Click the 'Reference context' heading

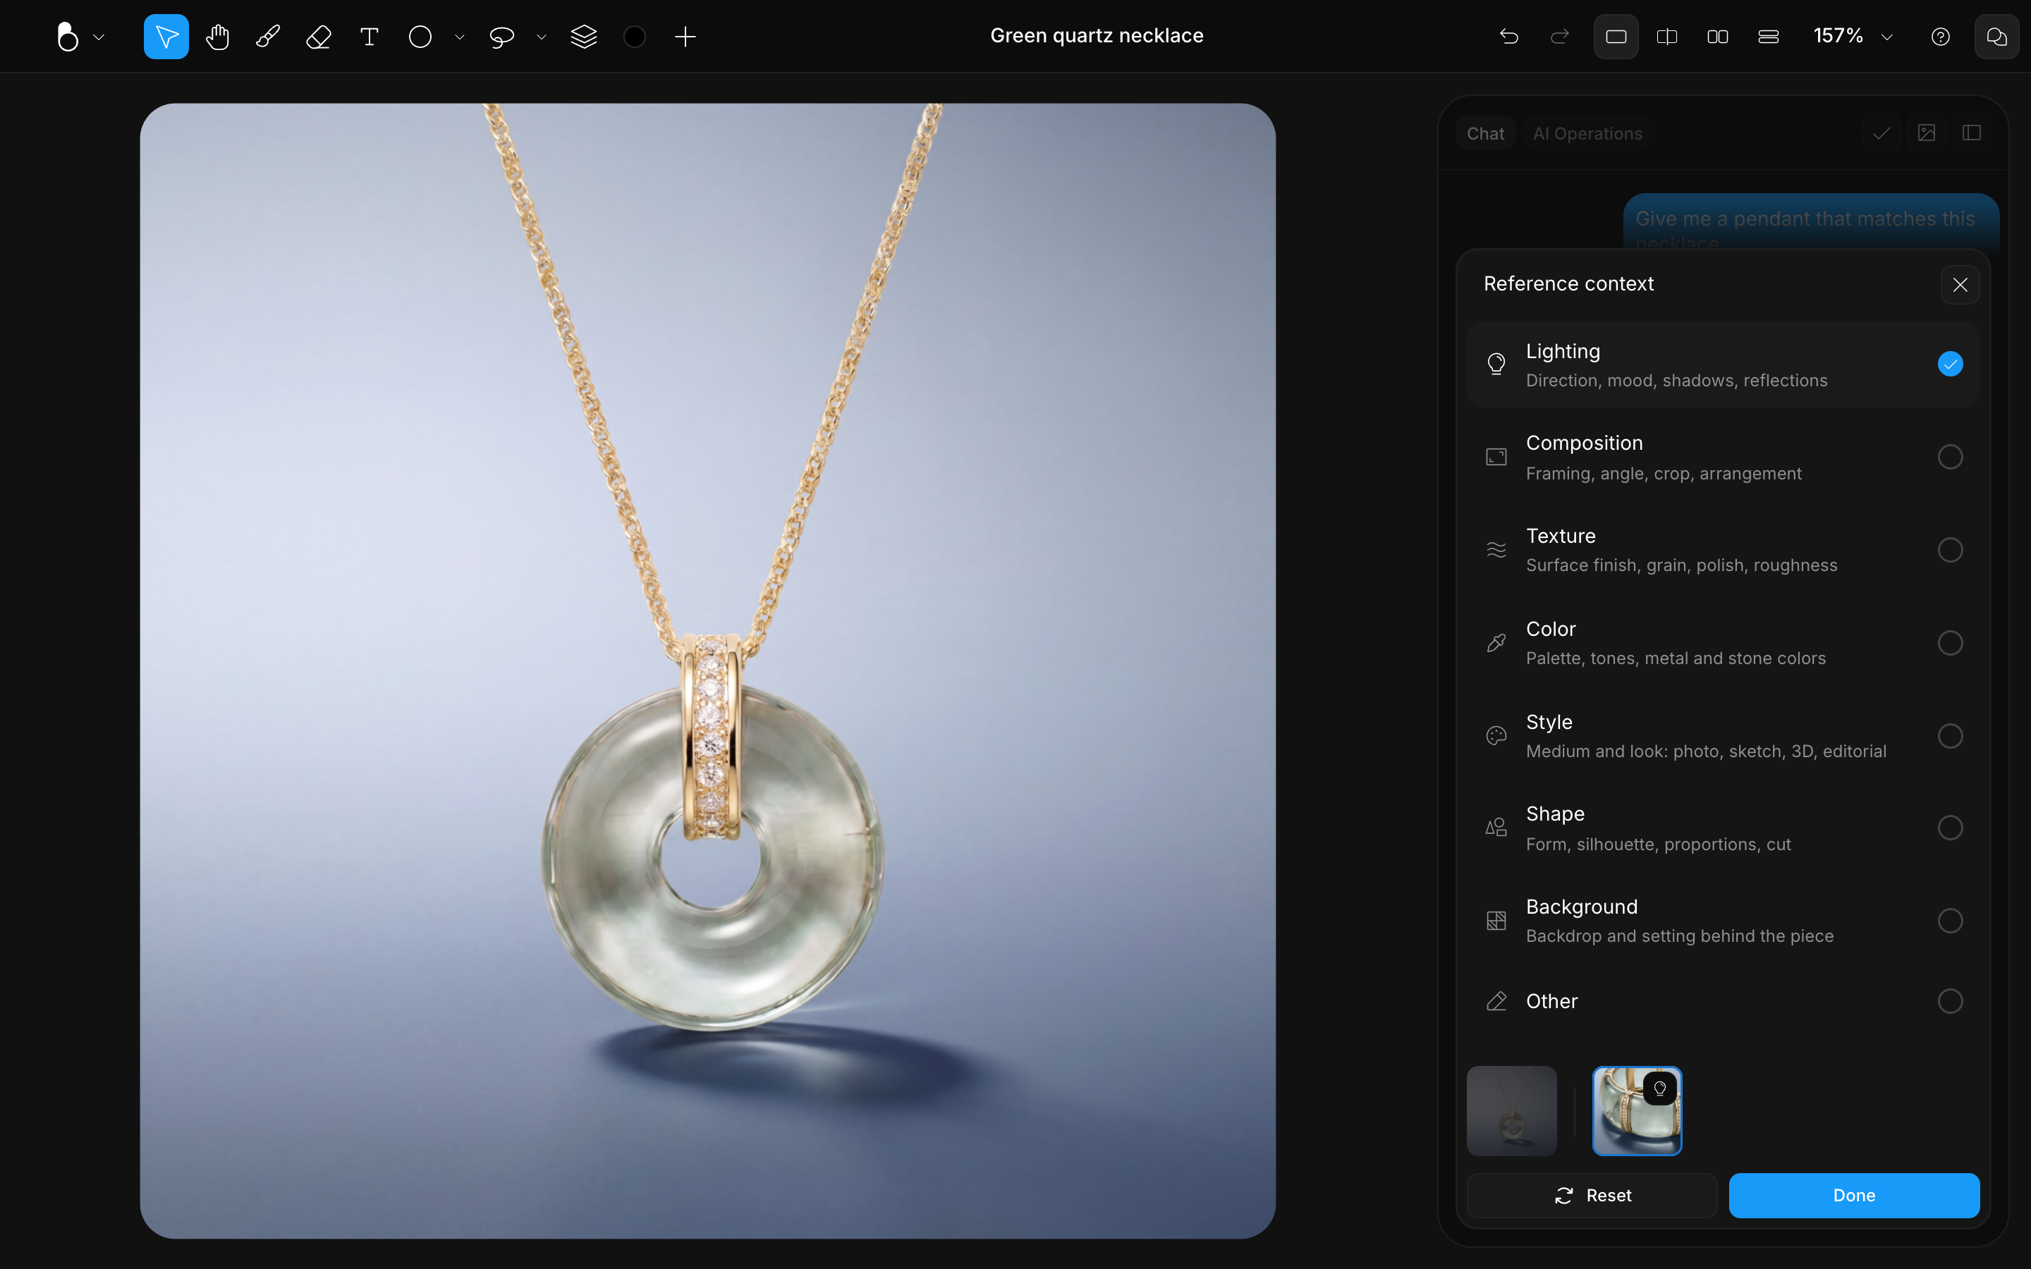pos(1568,283)
